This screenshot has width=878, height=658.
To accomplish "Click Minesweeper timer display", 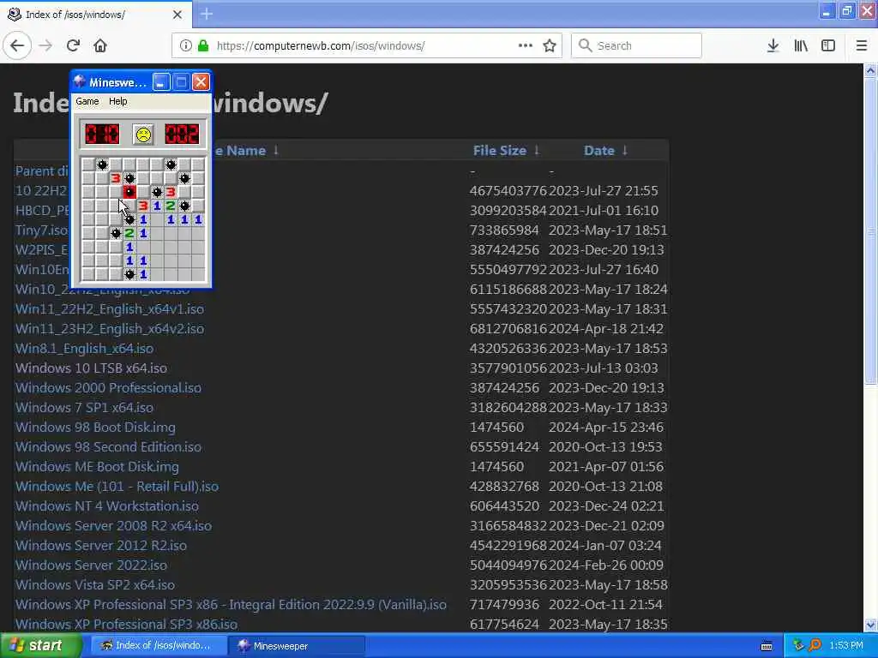I will tap(182, 135).
